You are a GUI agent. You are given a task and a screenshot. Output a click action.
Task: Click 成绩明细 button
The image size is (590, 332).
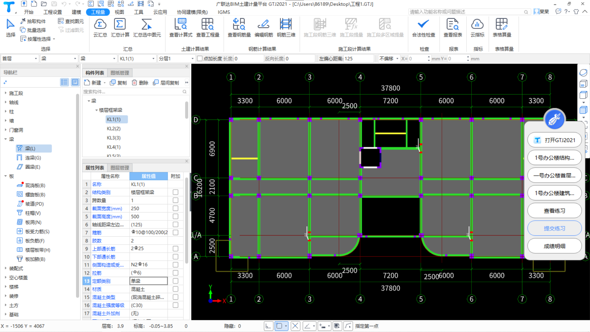click(x=554, y=246)
